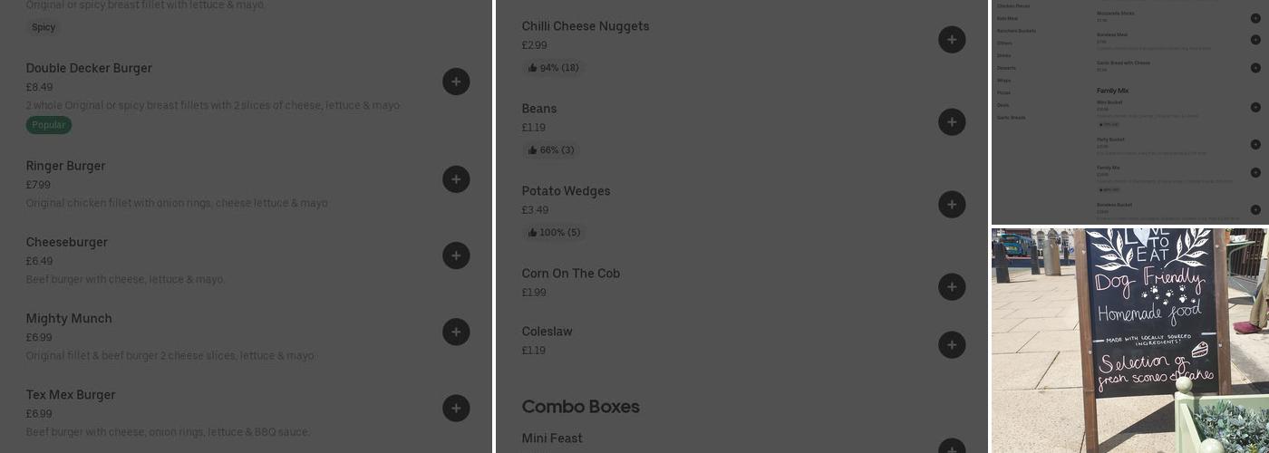Add Garlic Bread with Cheese via plus
Viewport: 1269px width, 453px height.
click(1255, 67)
